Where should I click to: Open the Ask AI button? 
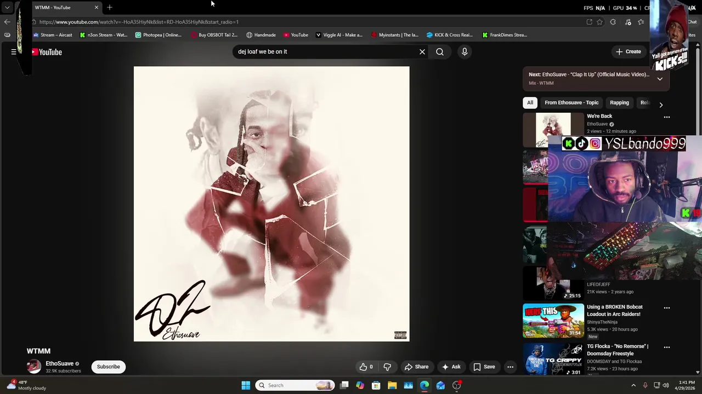coord(451,367)
